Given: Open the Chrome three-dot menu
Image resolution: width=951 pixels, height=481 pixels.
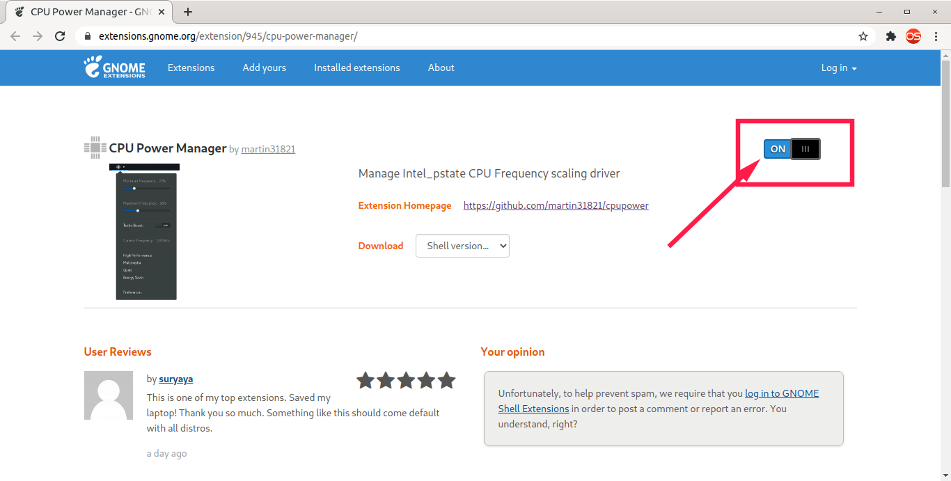Looking at the screenshot, I should tap(936, 36).
